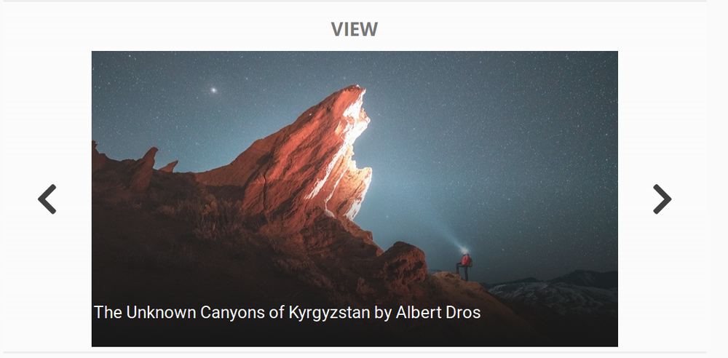Viewport: 728px width, 358px height.
Task: Click the VIEW section heading
Action: (355, 29)
